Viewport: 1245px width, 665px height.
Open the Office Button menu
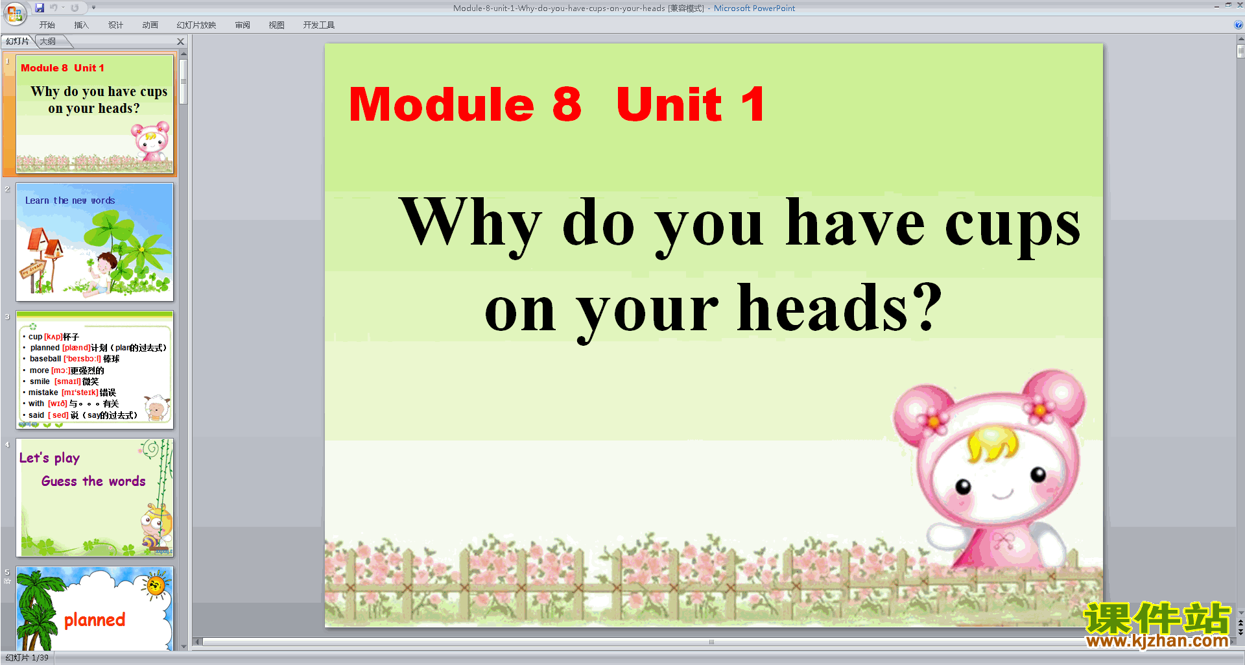pyautogui.click(x=15, y=12)
